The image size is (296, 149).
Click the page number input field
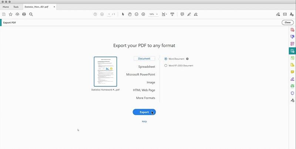(x=109, y=14)
